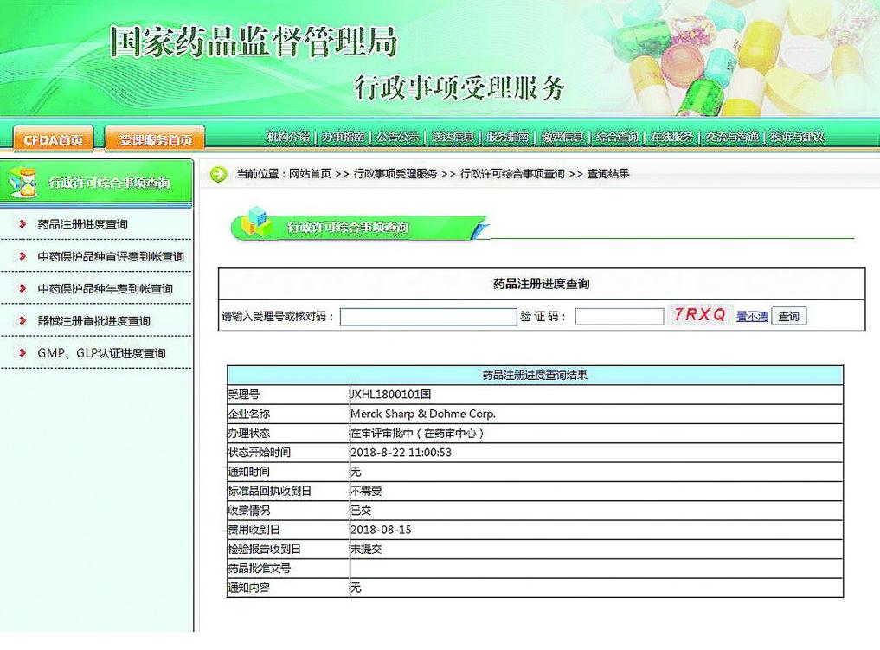Select 器械注册审批进度查询 from the sidebar
Screen dimensions: 880x650
pos(93,321)
